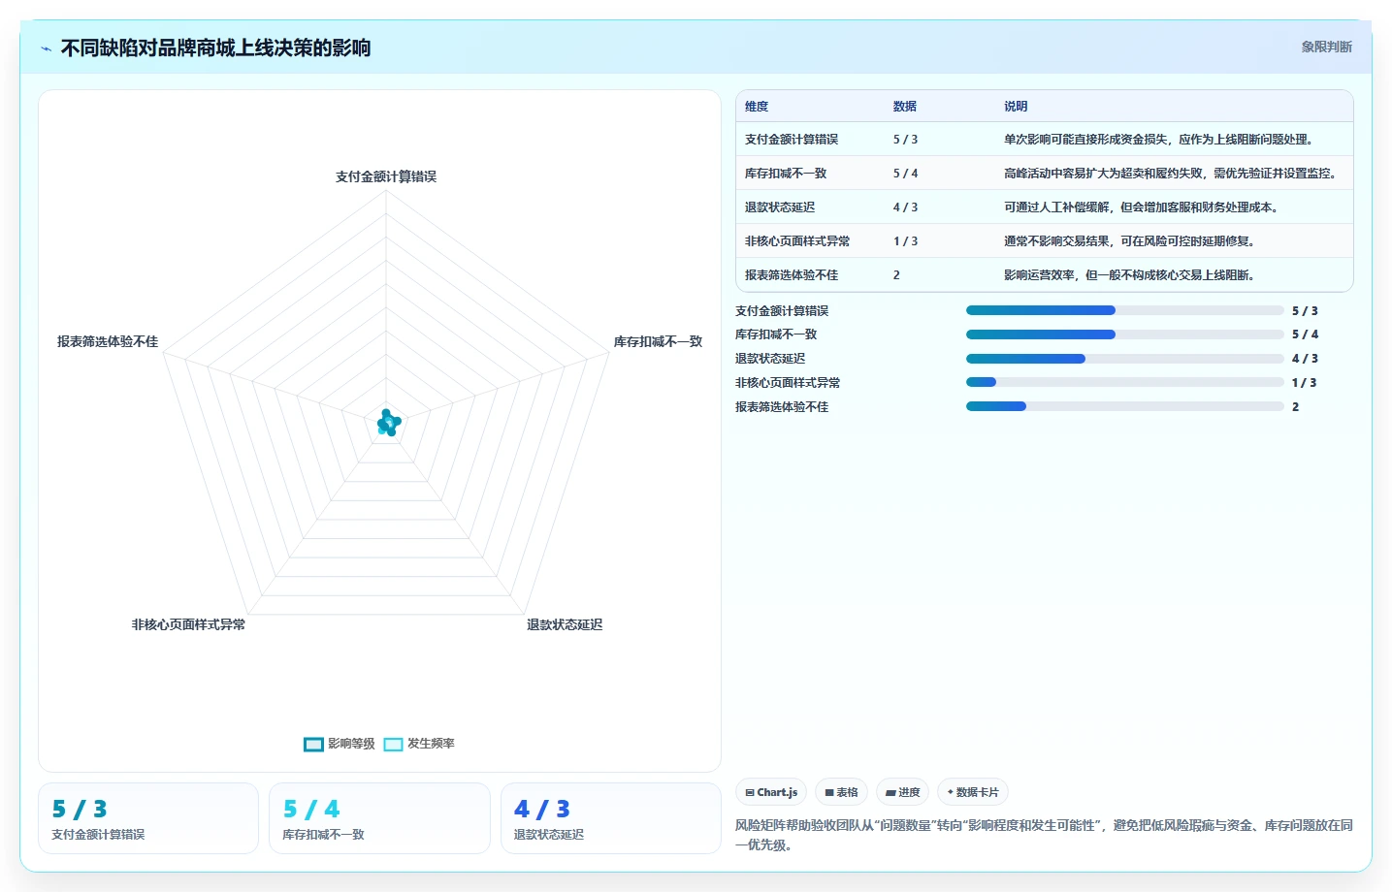Select the 数据卡片 tag chip
1392x892 pixels.
pos(972,792)
